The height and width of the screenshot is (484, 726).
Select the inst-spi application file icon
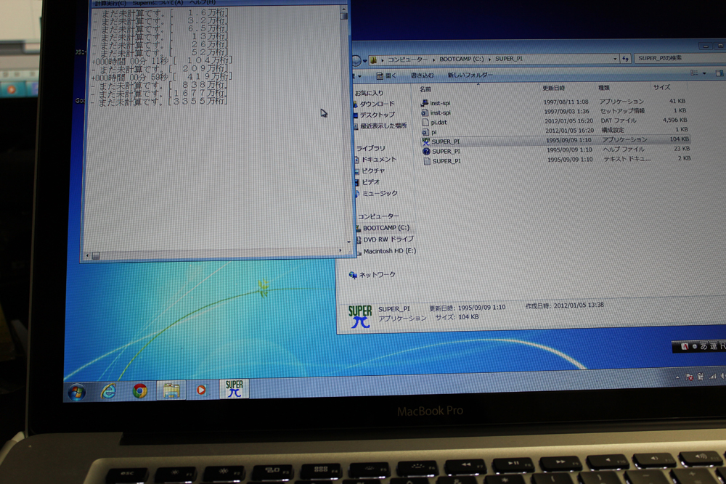424,103
